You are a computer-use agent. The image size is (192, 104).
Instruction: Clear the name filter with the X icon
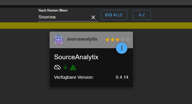coord(93,17)
